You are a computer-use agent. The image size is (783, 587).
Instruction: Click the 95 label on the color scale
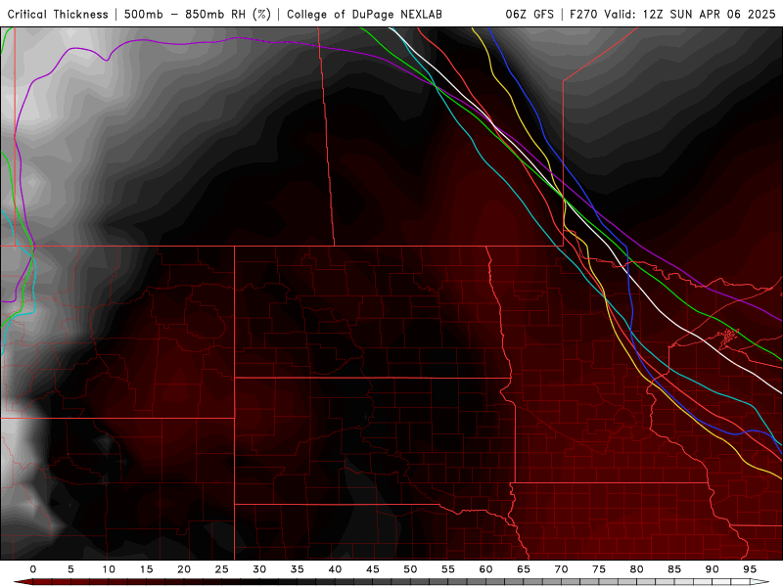[x=750, y=569]
